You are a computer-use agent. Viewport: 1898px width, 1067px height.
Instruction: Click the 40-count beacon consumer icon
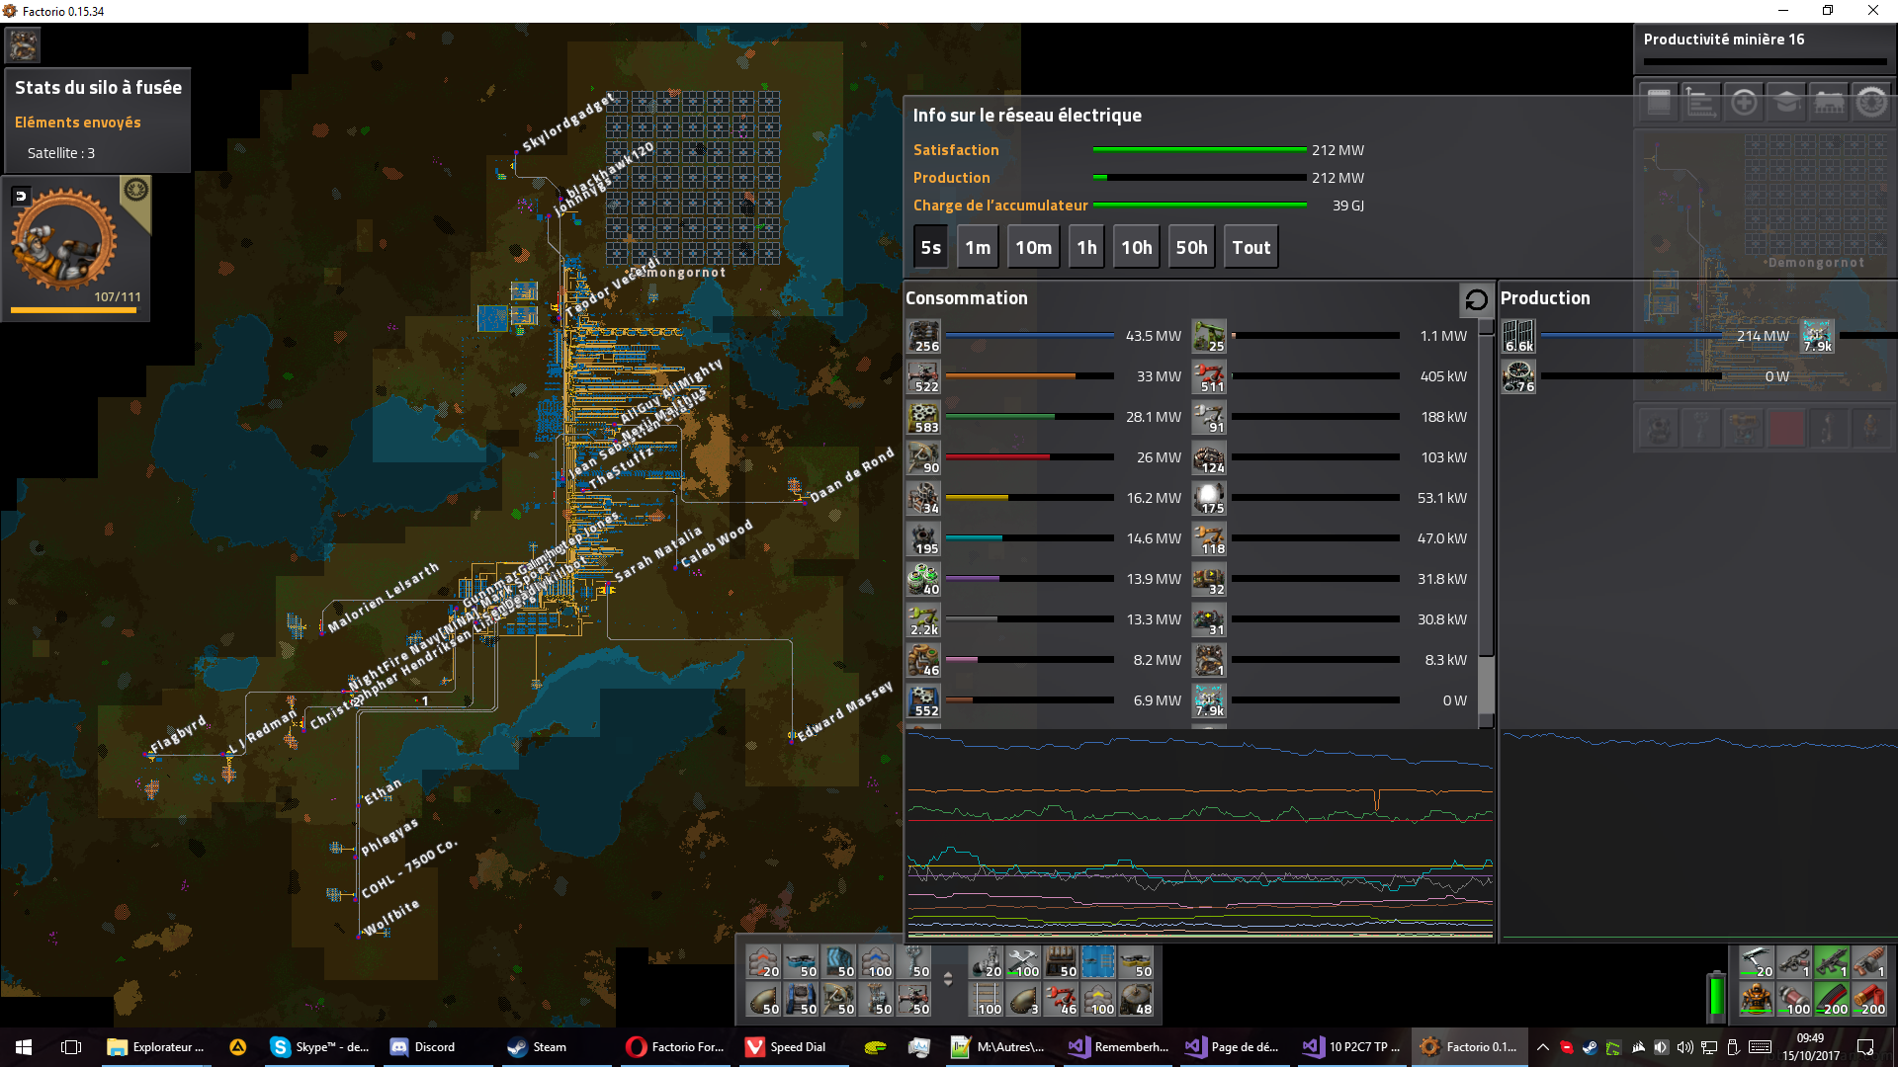click(x=923, y=579)
